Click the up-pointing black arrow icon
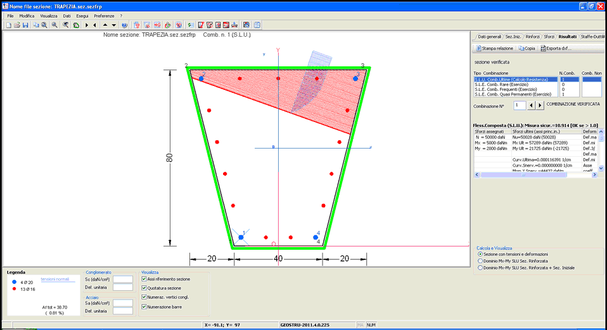The height and width of the screenshot is (330, 607). pyautogui.click(x=105, y=25)
